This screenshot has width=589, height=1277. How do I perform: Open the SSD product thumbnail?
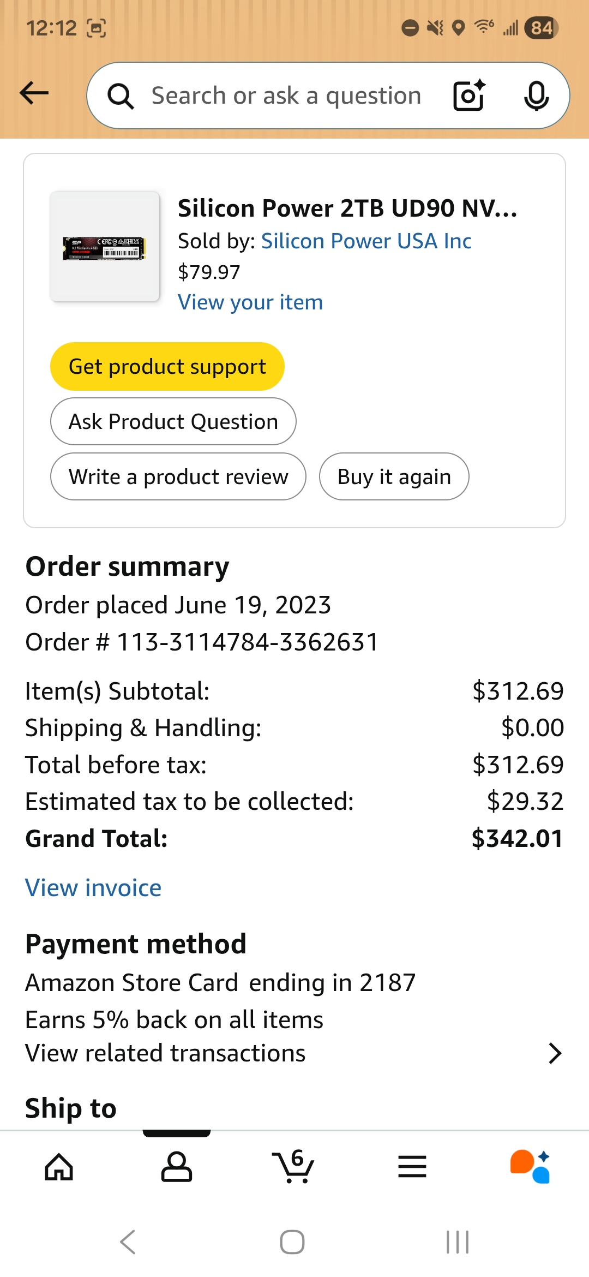point(105,247)
